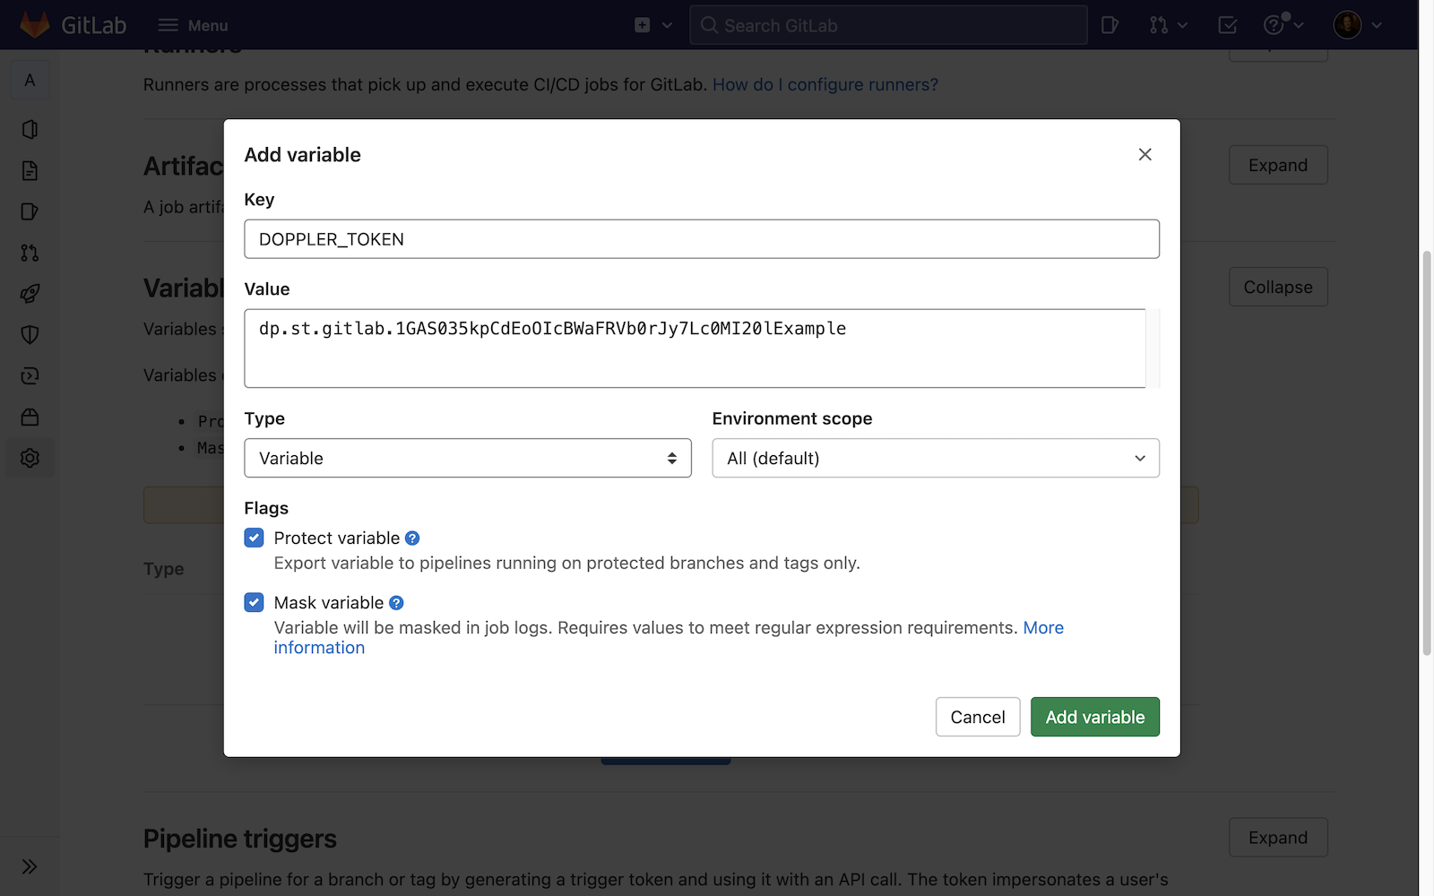Open Repository sidebar icon

[30, 171]
